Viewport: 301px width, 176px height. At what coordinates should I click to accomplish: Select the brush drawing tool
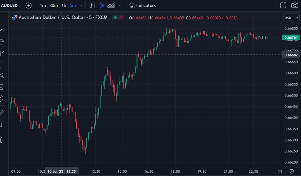coord(2,53)
